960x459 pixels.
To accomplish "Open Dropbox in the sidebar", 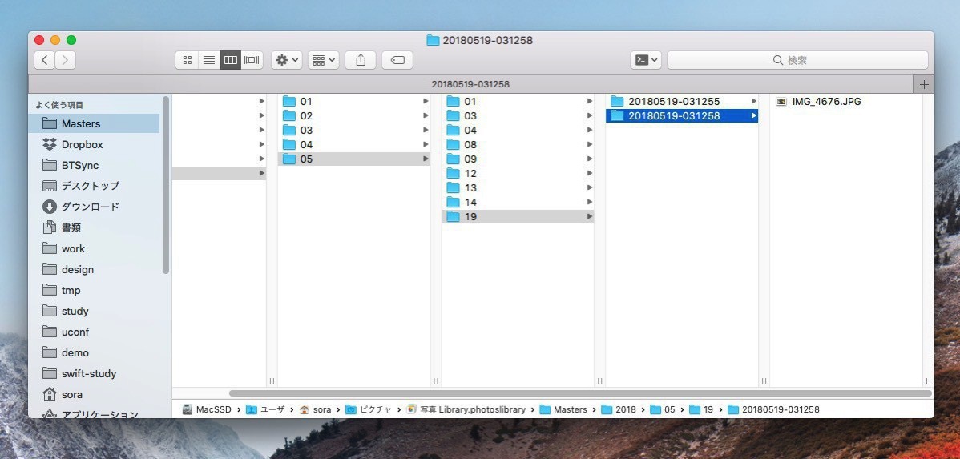I will (94, 144).
